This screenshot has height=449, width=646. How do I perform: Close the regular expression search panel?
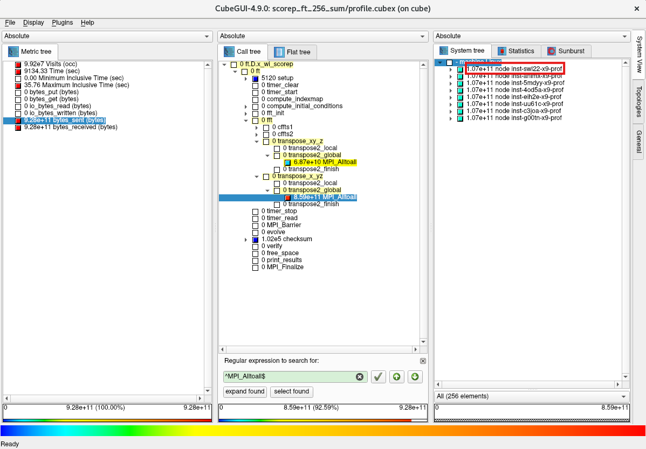pyautogui.click(x=423, y=361)
